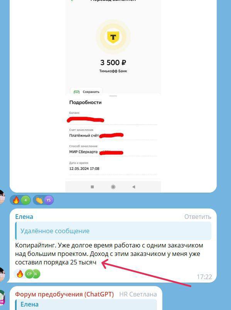Open the 3 500 ₽ transfer screenshot image

coord(113,96)
